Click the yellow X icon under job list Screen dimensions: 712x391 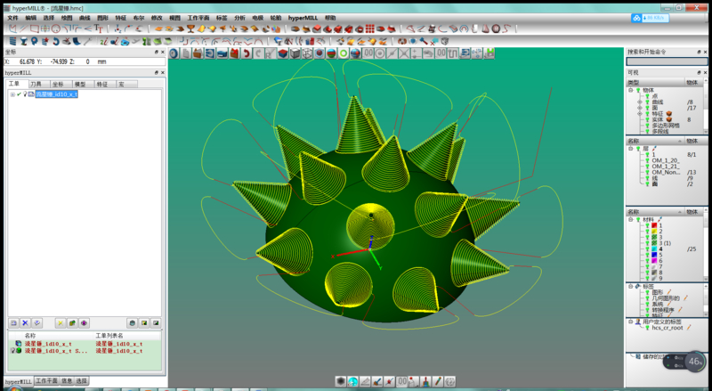coord(60,322)
